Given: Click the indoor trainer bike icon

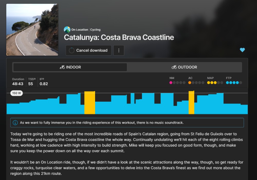Looking at the screenshot, I should (x=62, y=67).
